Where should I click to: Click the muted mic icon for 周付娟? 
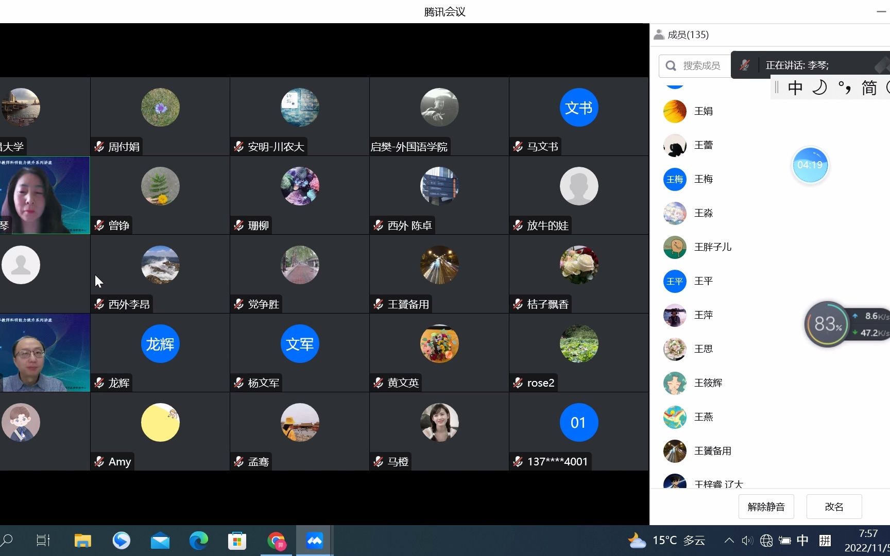tap(99, 147)
